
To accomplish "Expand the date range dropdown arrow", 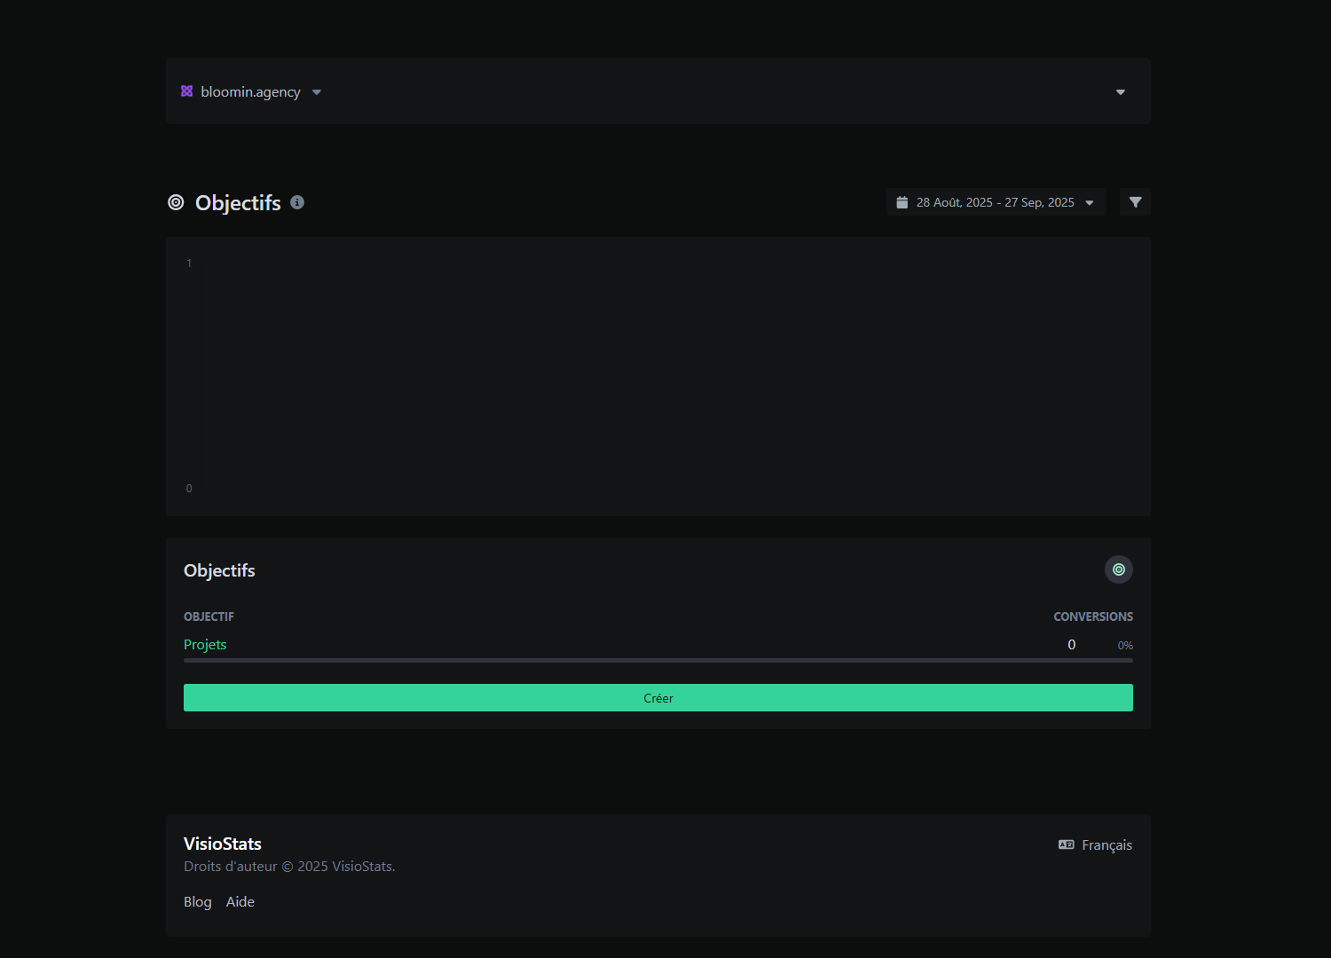I will pos(1090,203).
